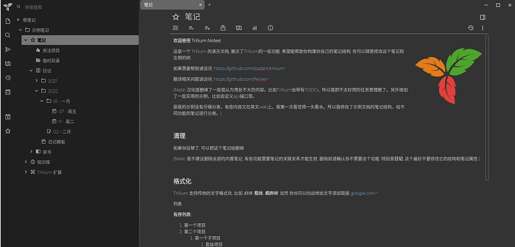Collapse the 2022 folder
Viewport: 515px width, 247px height.
(37, 90)
